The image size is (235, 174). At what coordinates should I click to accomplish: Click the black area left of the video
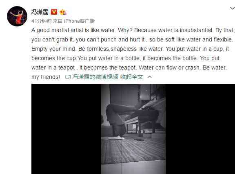click(x=66, y=129)
